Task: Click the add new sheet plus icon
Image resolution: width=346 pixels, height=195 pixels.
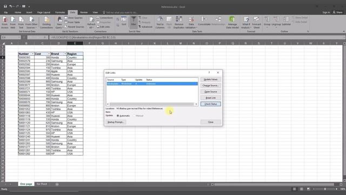Action: tap(57, 184)
